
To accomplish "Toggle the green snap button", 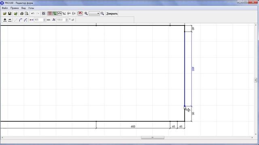I will (55, 13).
